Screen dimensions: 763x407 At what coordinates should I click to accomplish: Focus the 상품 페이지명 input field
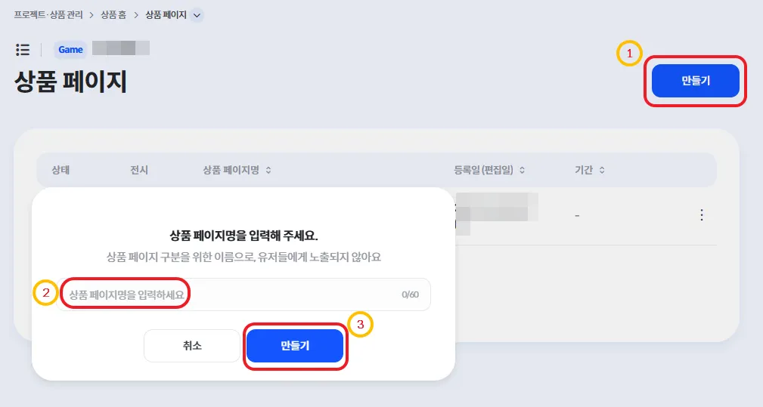click(242, 294)
